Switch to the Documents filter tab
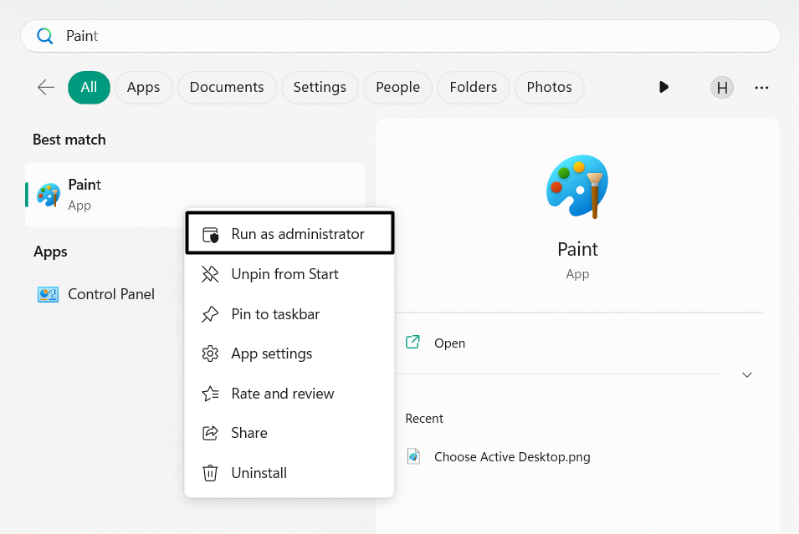This screenshot has width=799, height=534. [x=227, y=87]
